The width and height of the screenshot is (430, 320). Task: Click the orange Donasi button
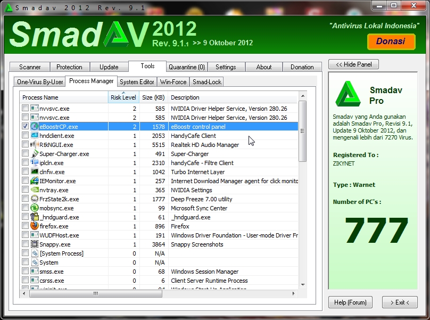click(x=391, y=42)
